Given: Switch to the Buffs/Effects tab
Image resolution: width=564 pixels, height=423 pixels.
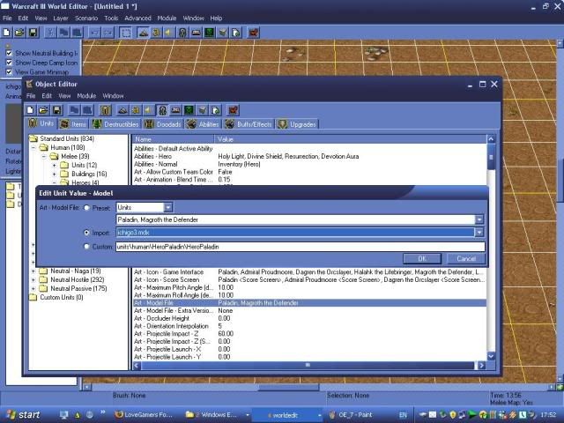Looking at the screenshot, I should 249,124.
